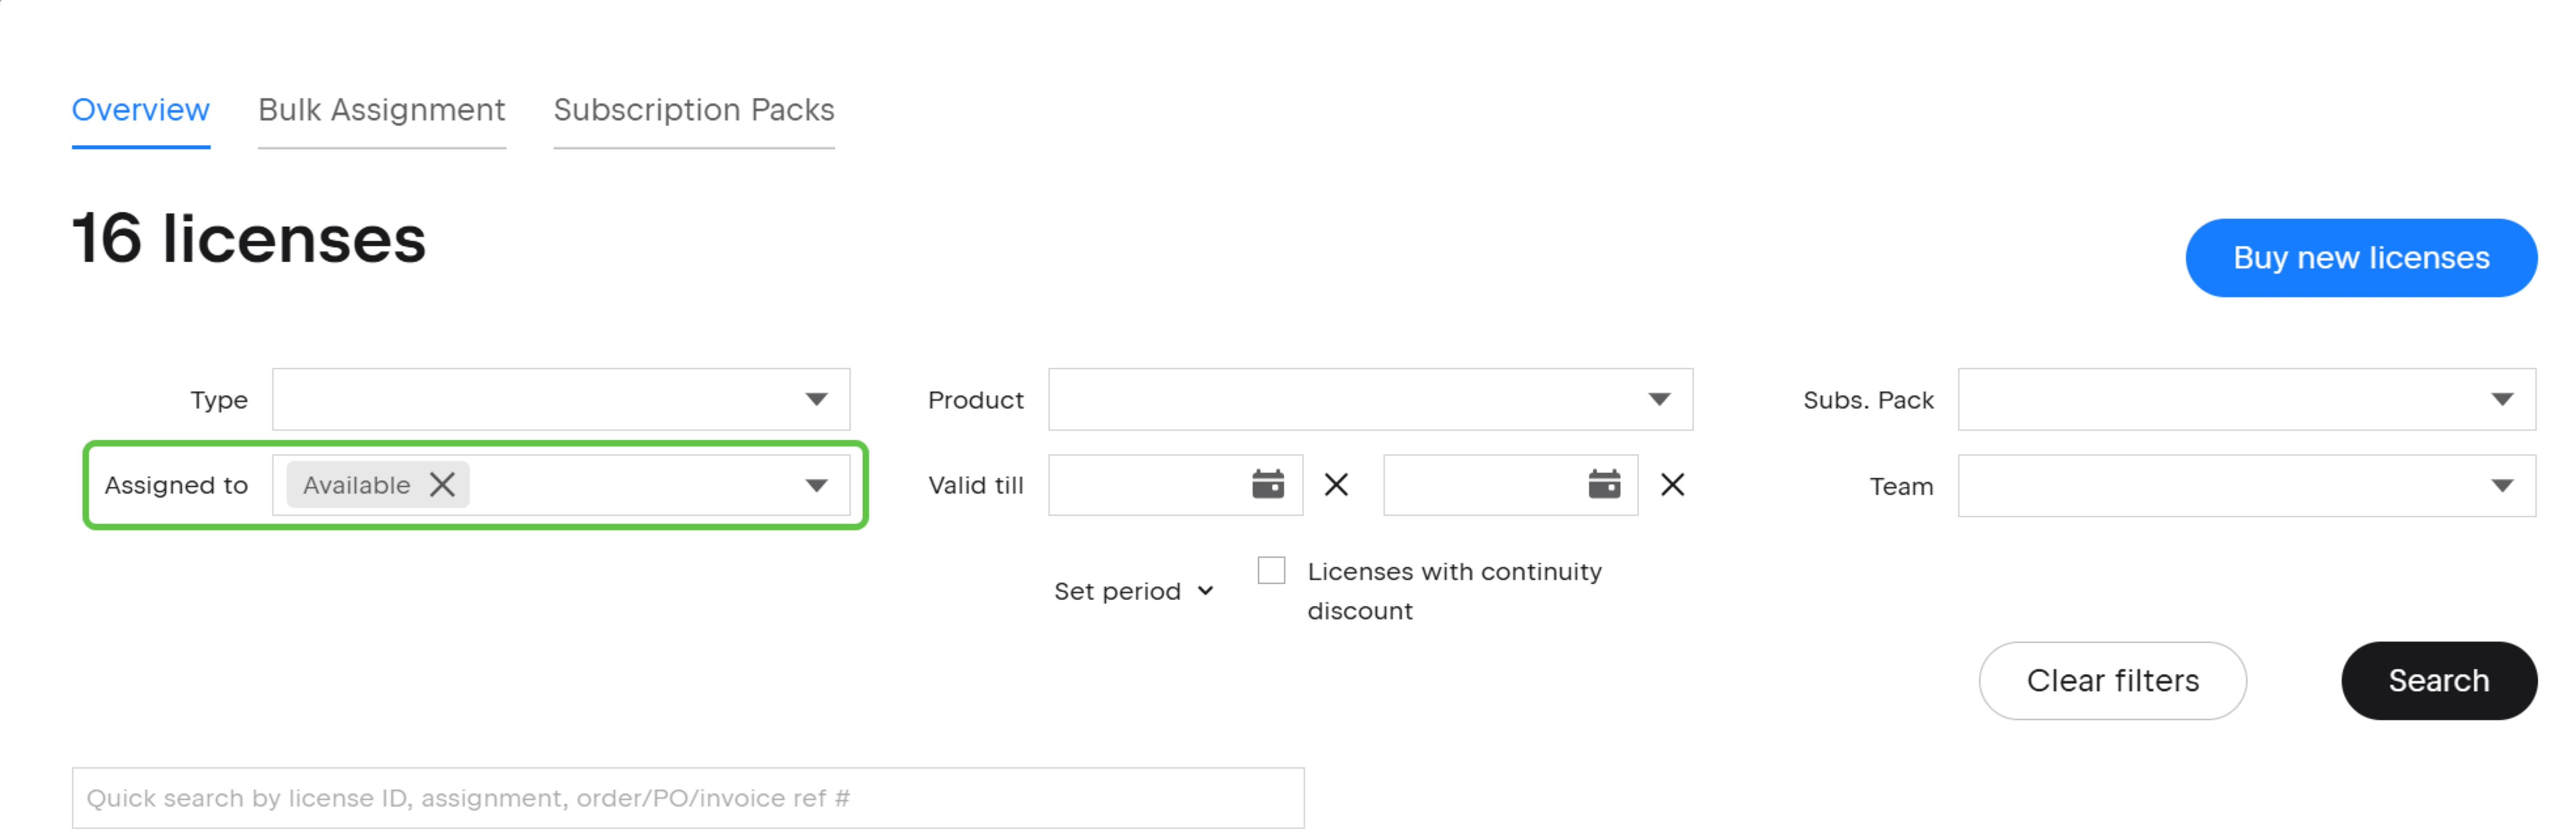Open the first Valid till calendar picker
Image resolution: width=2576 pixels, height=838 pixels.
point(1267,485)
